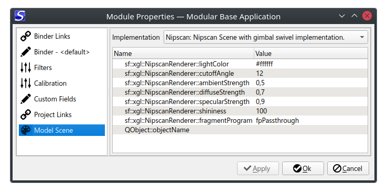This screenshot has width=387, height=195.
Task: Select the QObject::objectName row
Action: (x=240, y=130)
